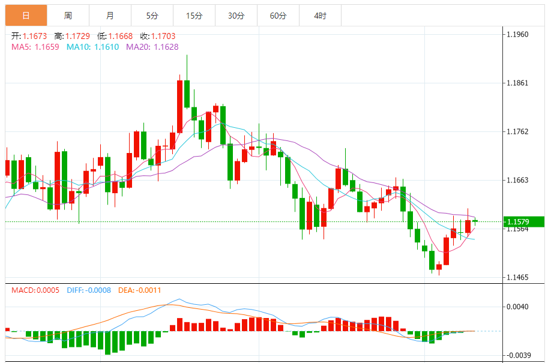Screen dimensions: 548x363
Task: Open the 4时 timeframe tab
Action: coord(320,16)
